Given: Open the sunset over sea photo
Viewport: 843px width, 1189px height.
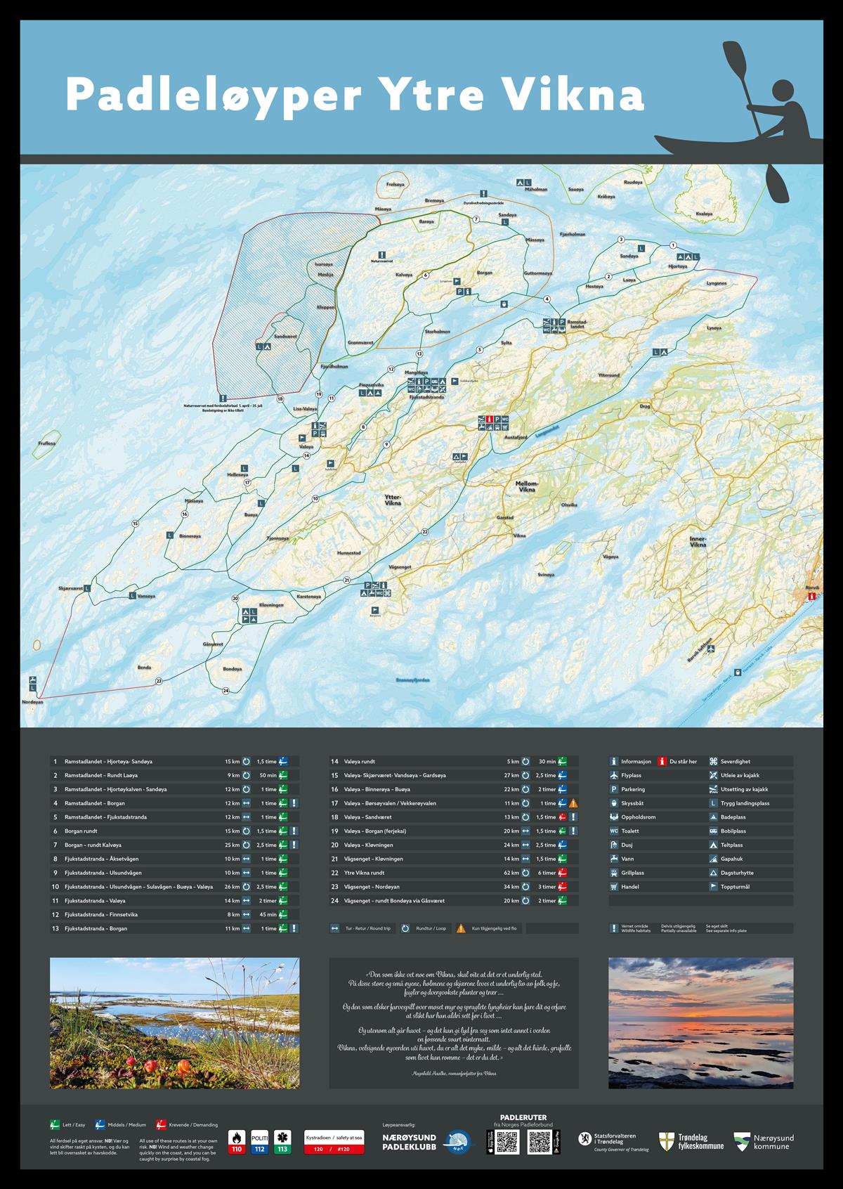Looking at the screenshot, I should coord(700,1023).
